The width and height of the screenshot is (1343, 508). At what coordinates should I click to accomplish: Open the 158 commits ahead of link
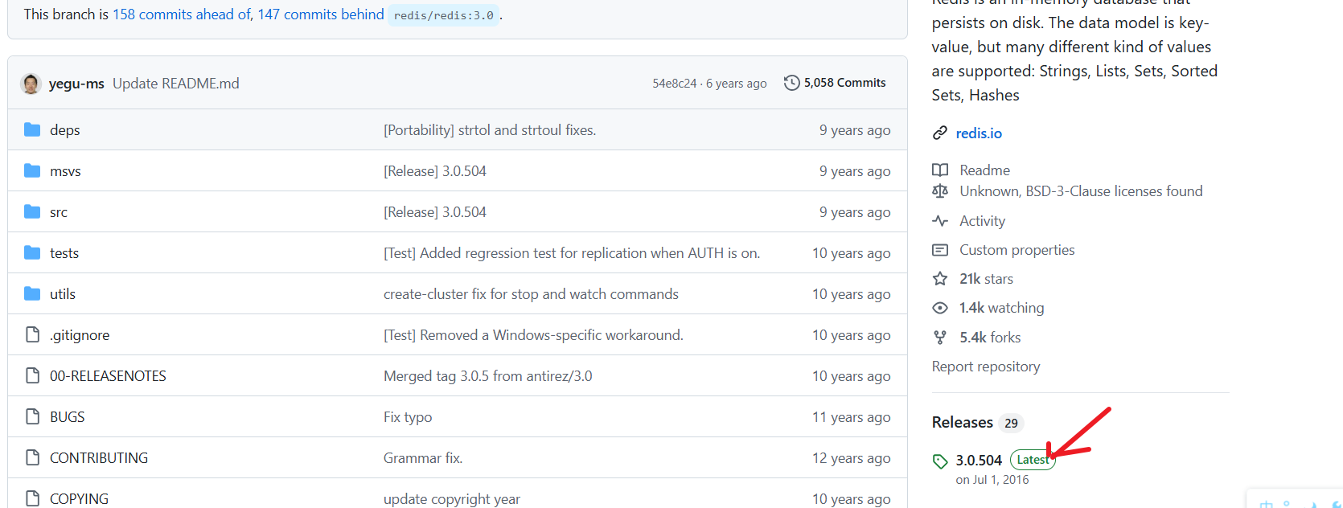point(182,14)
